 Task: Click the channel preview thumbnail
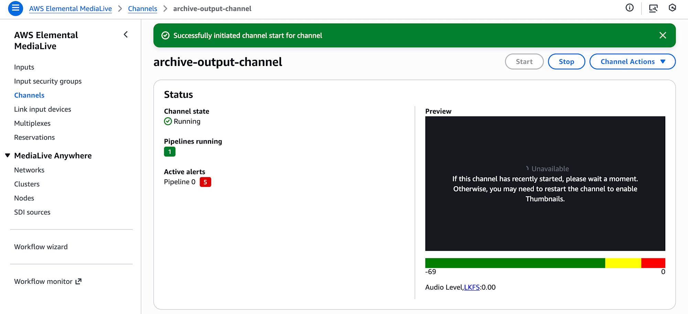click(545, 183)
